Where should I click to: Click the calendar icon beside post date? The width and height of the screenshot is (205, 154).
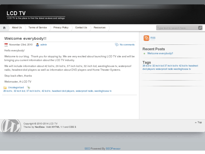pos(6,45)
